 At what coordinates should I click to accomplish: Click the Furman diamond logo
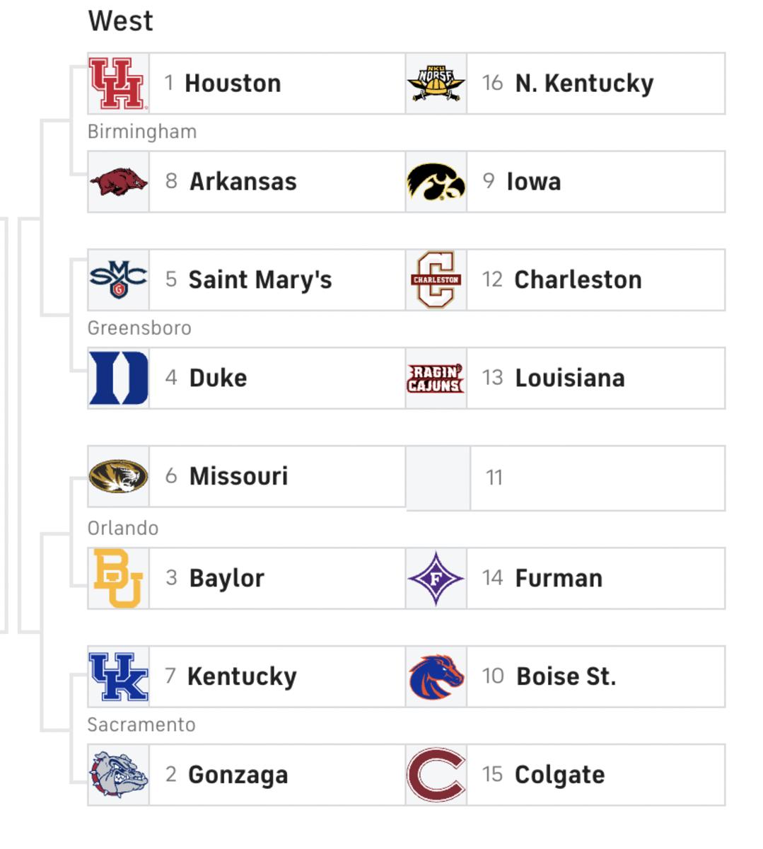click(436, 579)
